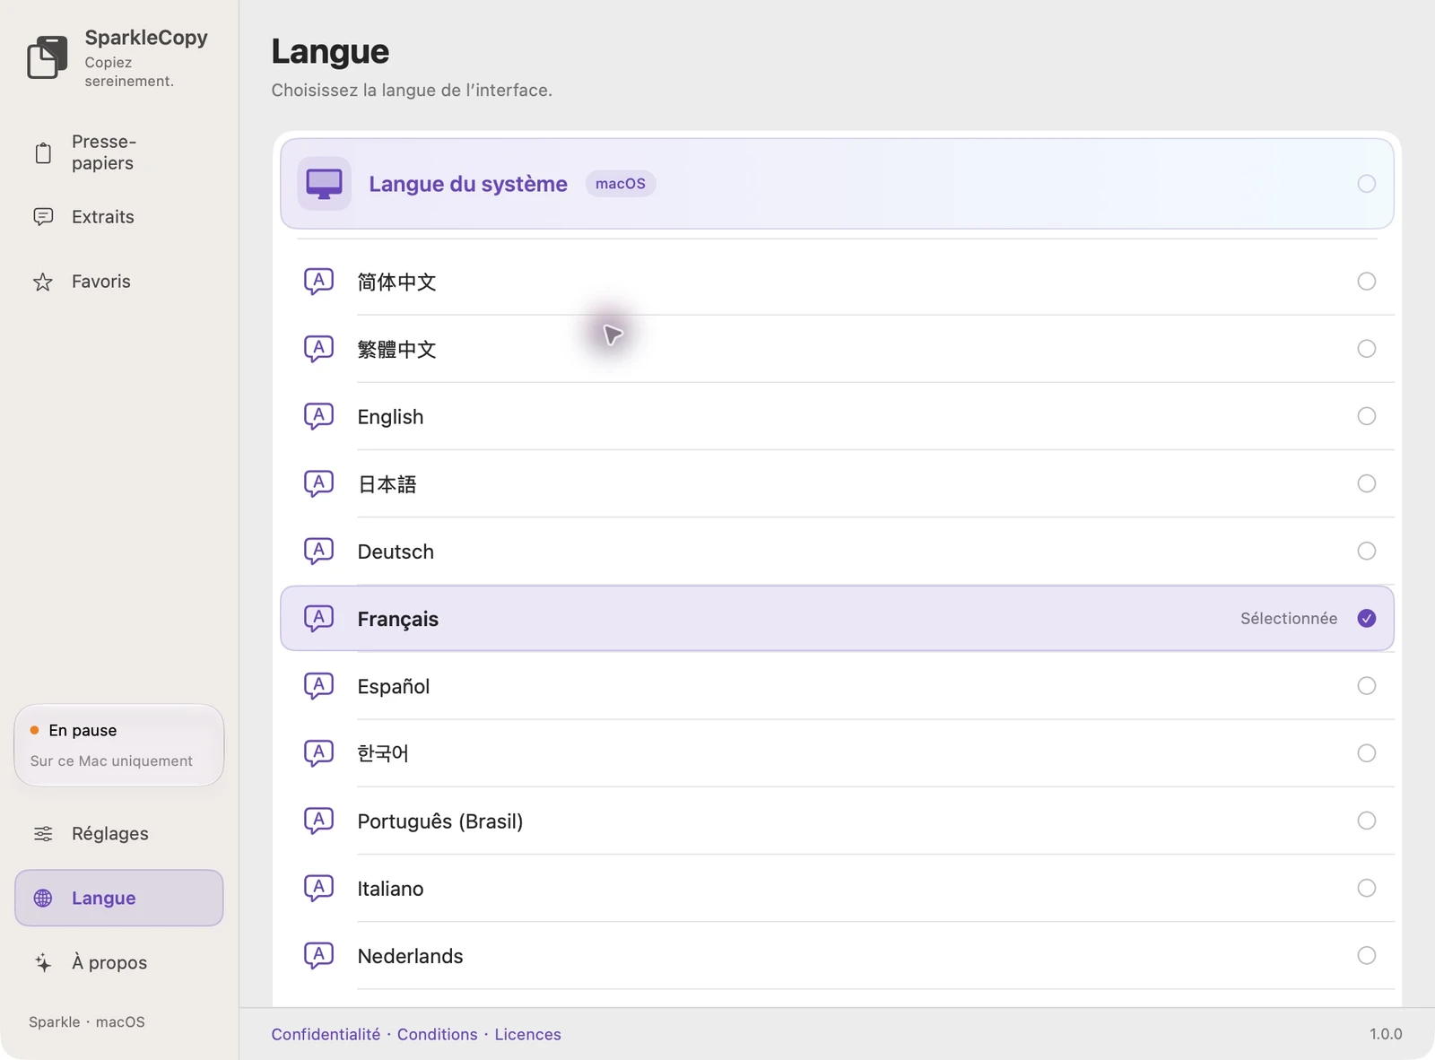Click the macOS badge on system language
The height and width of the screenshot is (1060, 1435).
click(x=621, y=184)
